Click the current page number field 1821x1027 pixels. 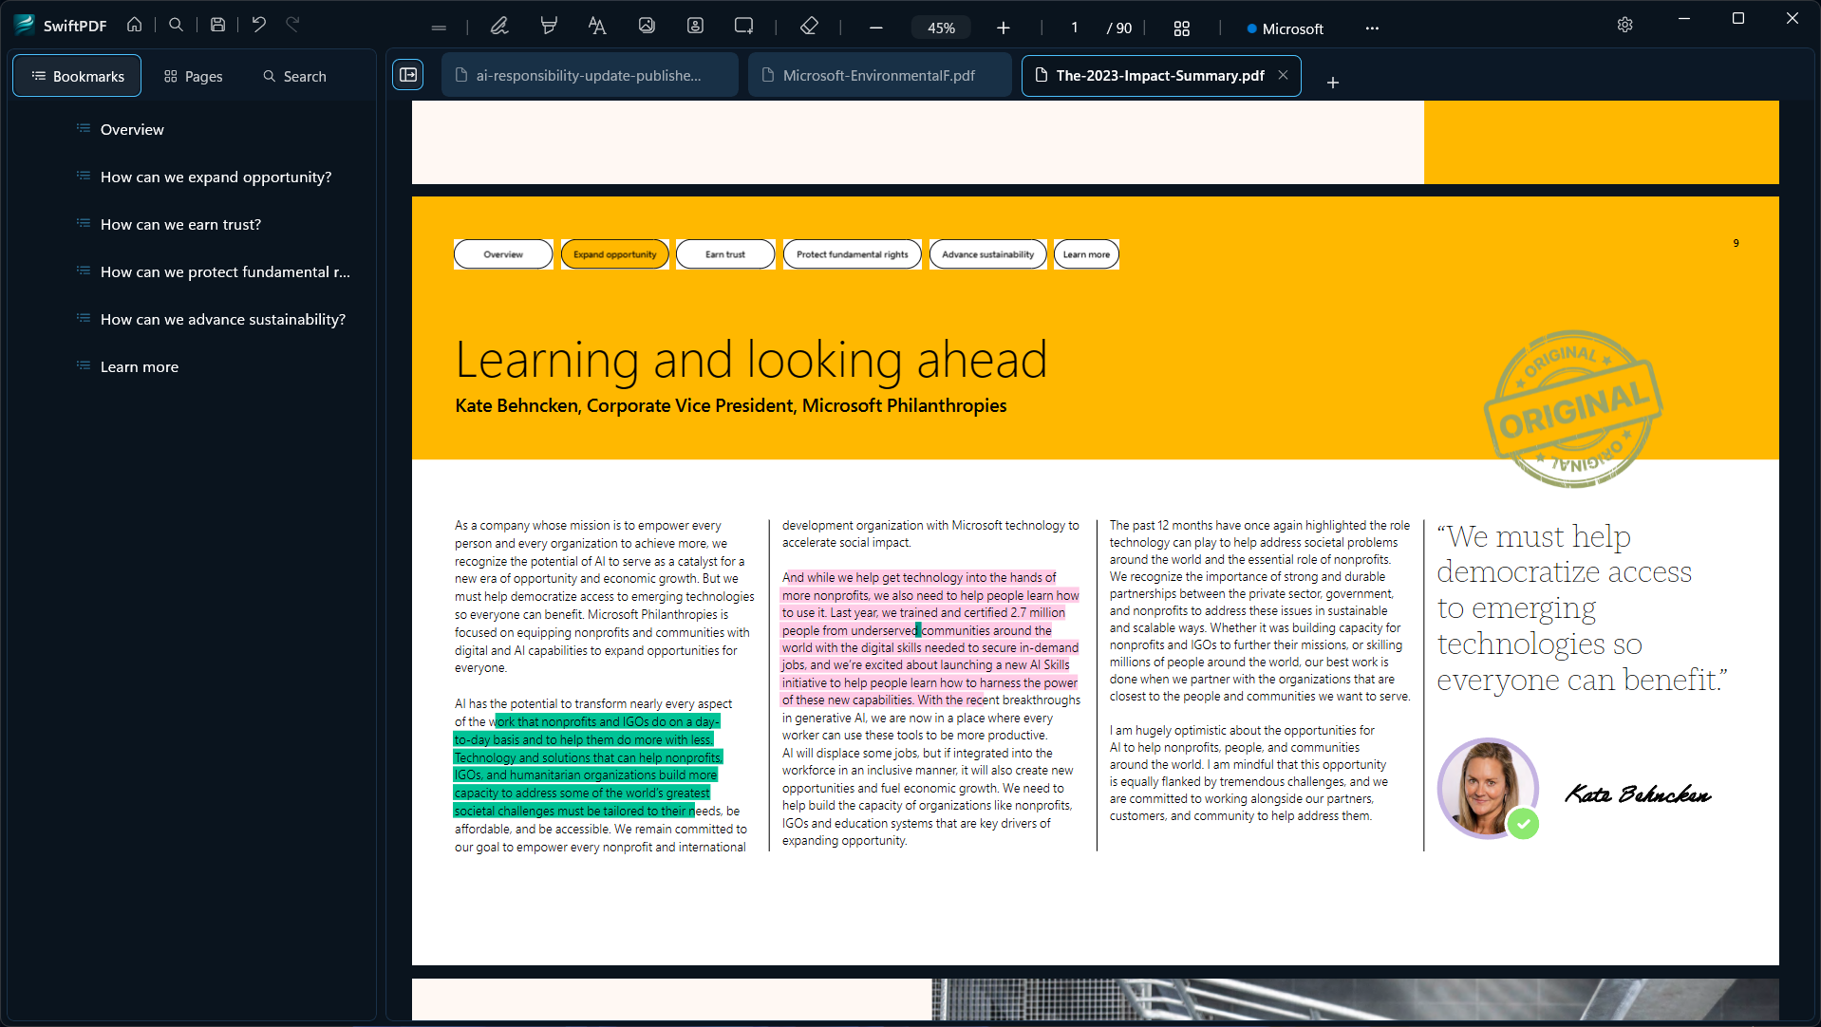pos(1075,28)
